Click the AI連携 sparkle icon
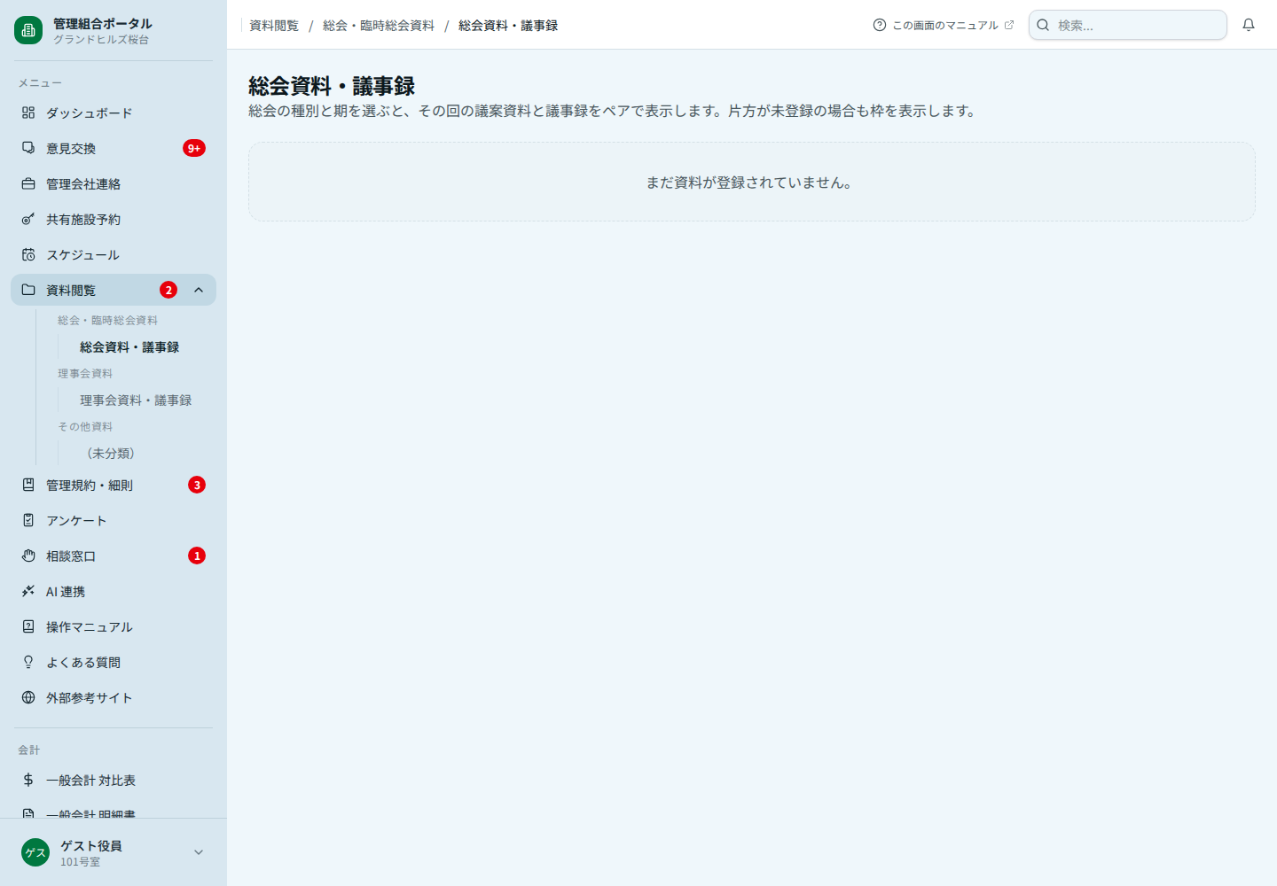 click(x=28, y=591)
